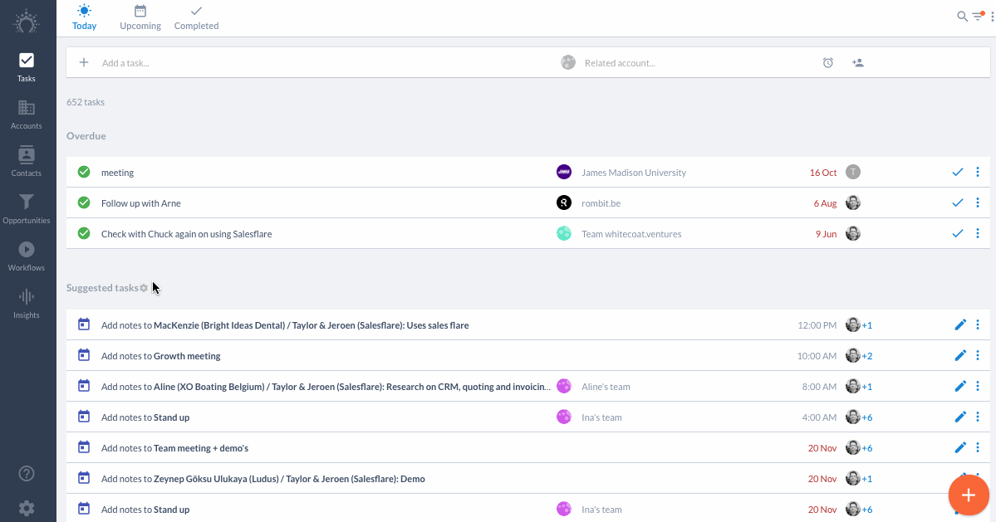996x522 pixels.
Task: Open Workflows in the sidebar
Action: (x=26, y=257)
